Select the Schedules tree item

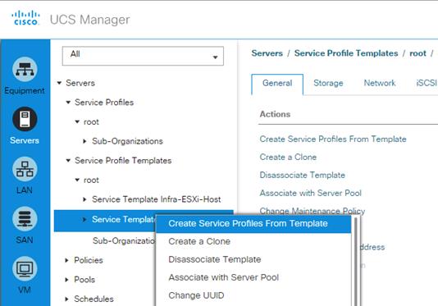tap(94, 299)
